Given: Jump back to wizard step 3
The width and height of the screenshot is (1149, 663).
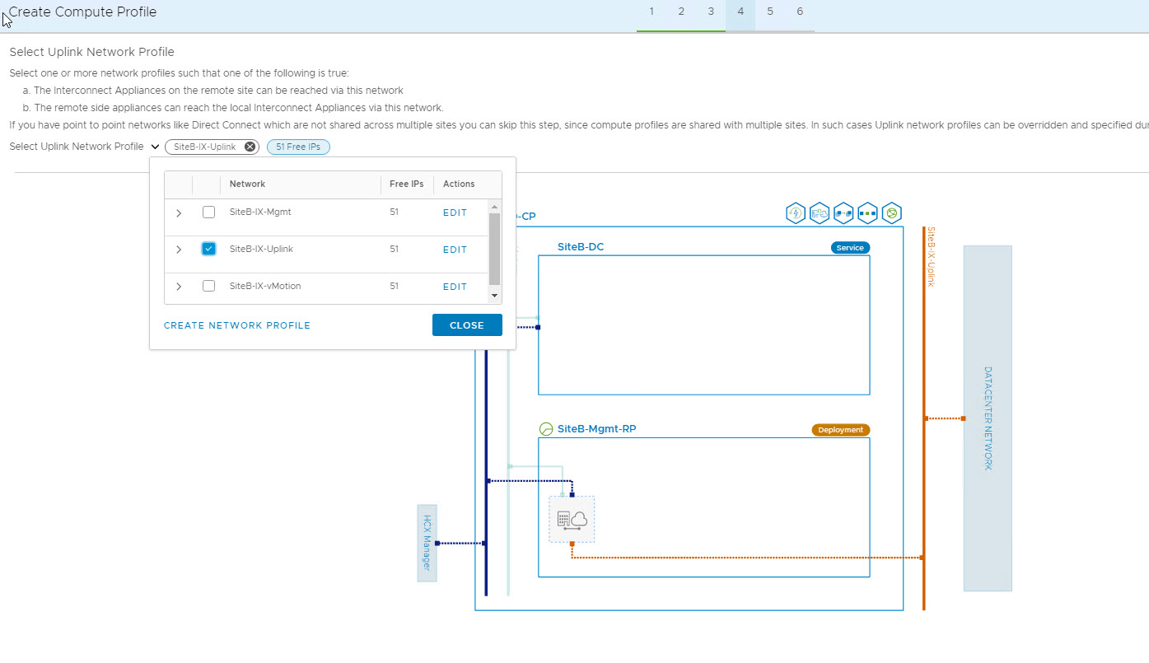Looking at the screenshot, I should tap(711, 12).
